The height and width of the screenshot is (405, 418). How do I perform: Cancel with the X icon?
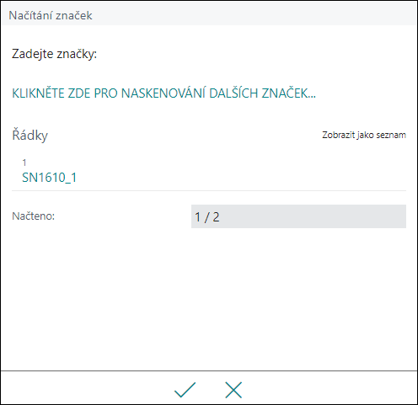(x=233, y=390)
